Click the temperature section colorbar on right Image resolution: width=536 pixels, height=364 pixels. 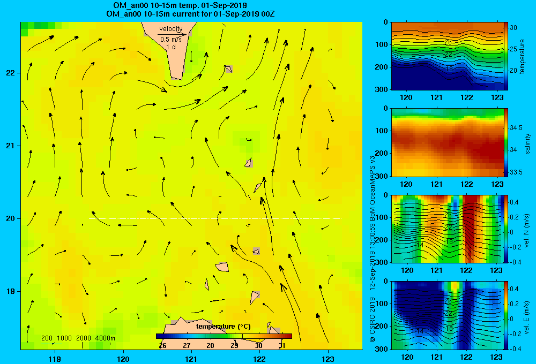click(x=506, y=56)
